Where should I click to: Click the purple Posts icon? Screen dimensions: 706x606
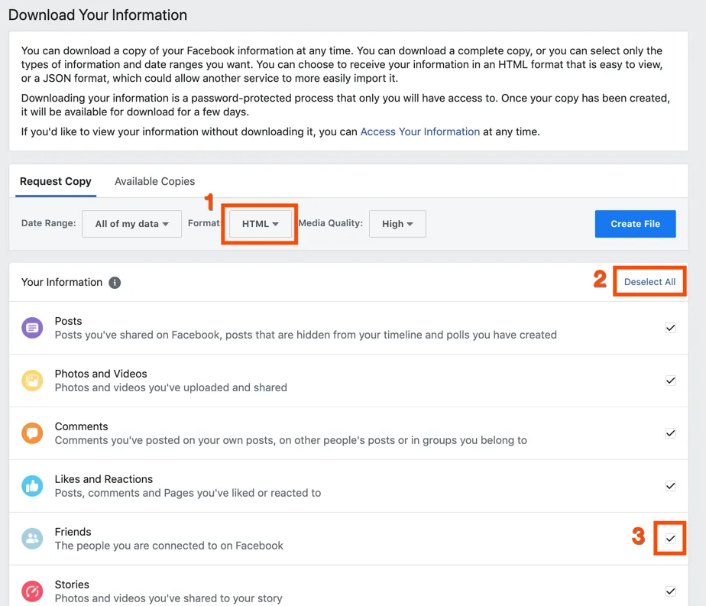coord(32,328)
